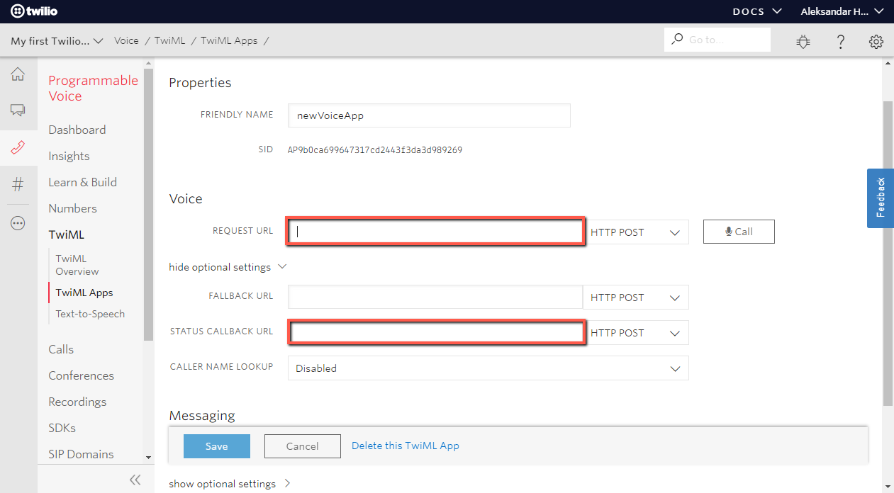Open the My first Twilio project switcher
This screenshot has height=493, width=894.
click(x=57, y=40)
